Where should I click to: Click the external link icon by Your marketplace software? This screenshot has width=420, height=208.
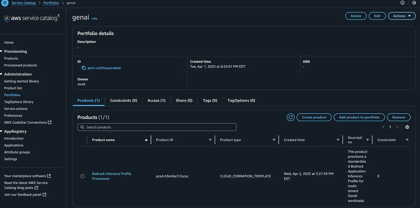tap(49, 176)
